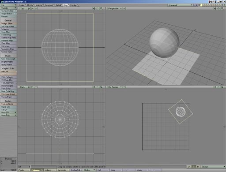The width and height of the screenshot is (226, 172).
Task: Enable Polygons selection mode
Action: (x=37, y=170)
